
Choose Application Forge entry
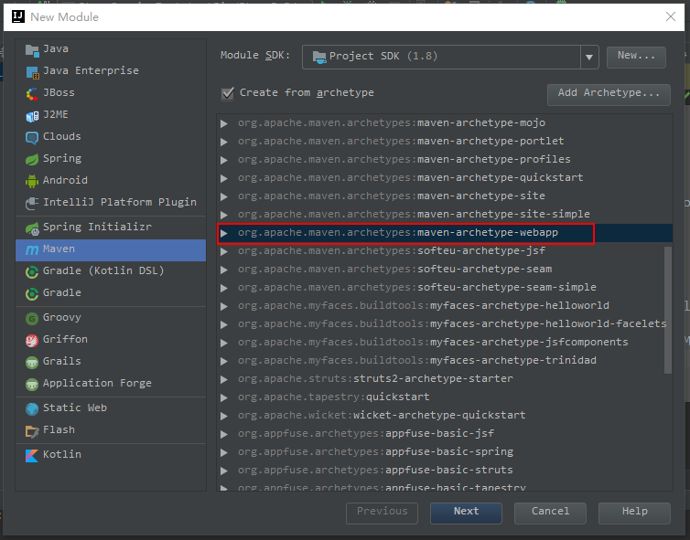click(111, 384)
